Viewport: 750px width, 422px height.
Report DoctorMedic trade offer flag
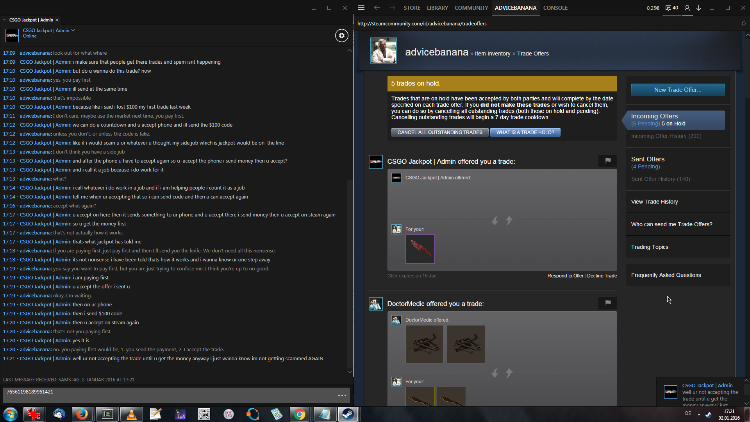tap(607, 303)
